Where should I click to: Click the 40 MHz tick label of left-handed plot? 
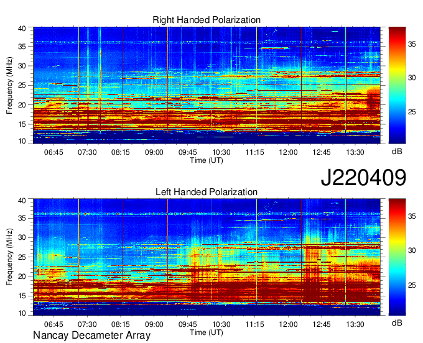(22, 201)
